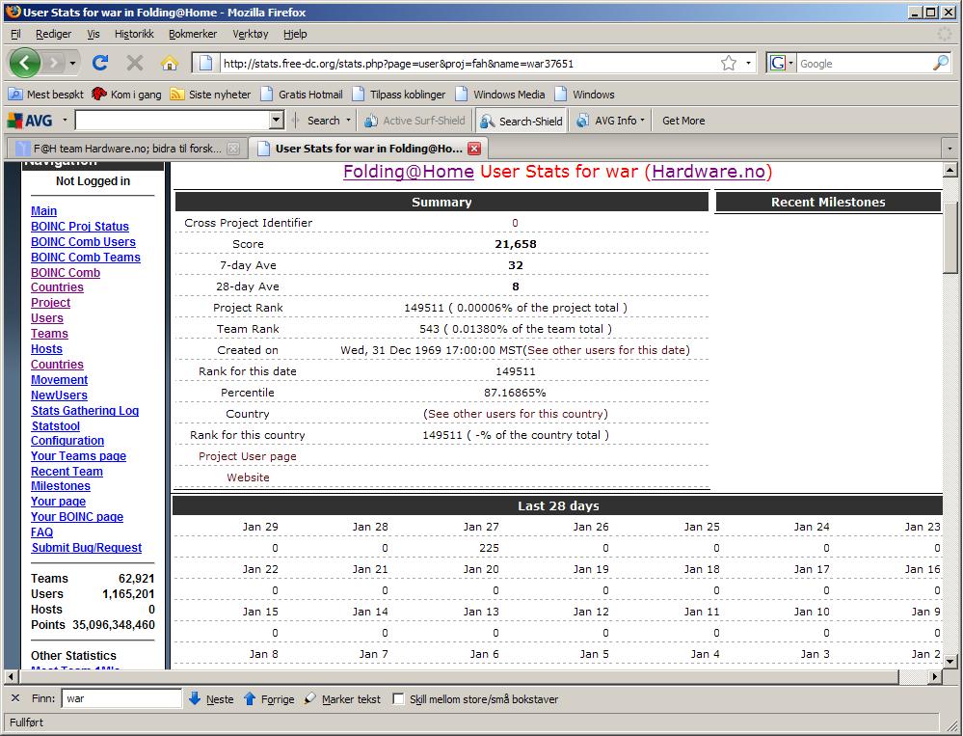Click See other users for this country
This screenshot has width=963, height=736.
pos(516,414)
